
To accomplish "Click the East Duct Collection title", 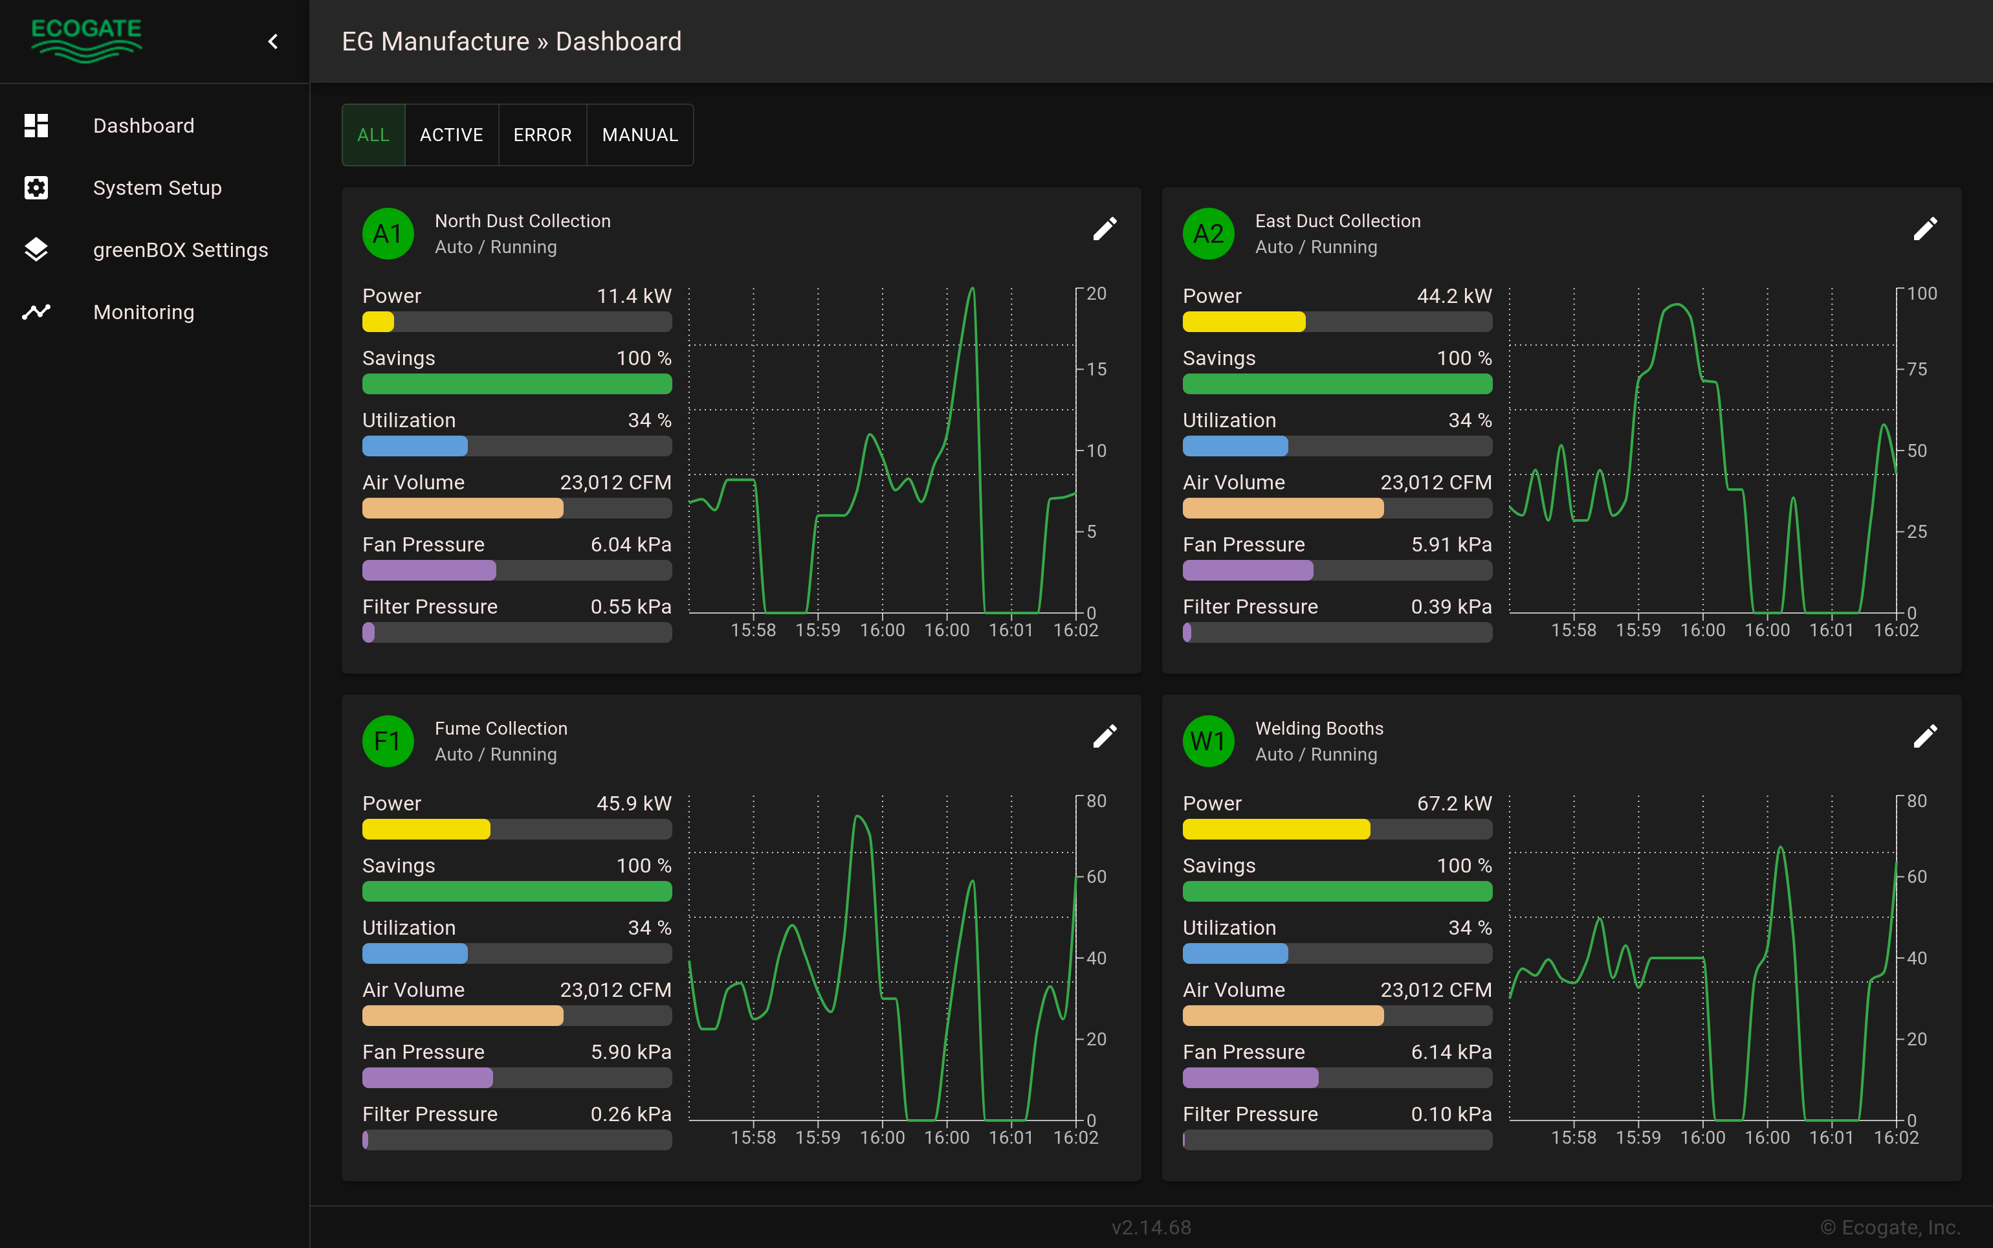I will [x=1338, y=221].
